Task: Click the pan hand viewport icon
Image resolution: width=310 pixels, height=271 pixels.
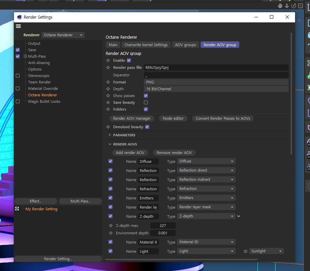Action: 280,6
